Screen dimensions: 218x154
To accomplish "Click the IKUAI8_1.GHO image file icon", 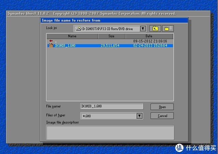I will point(51,46).
